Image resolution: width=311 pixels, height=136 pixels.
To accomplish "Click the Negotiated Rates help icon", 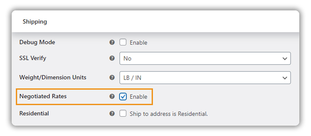I will coord(112,97).
